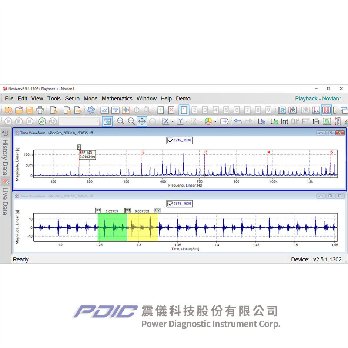Click the Print icon
The image size is (348, 348).
pos(40,110)
